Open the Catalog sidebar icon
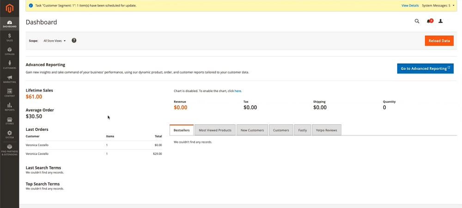Viewport: 462px width, 208px height. pos(9,51)
